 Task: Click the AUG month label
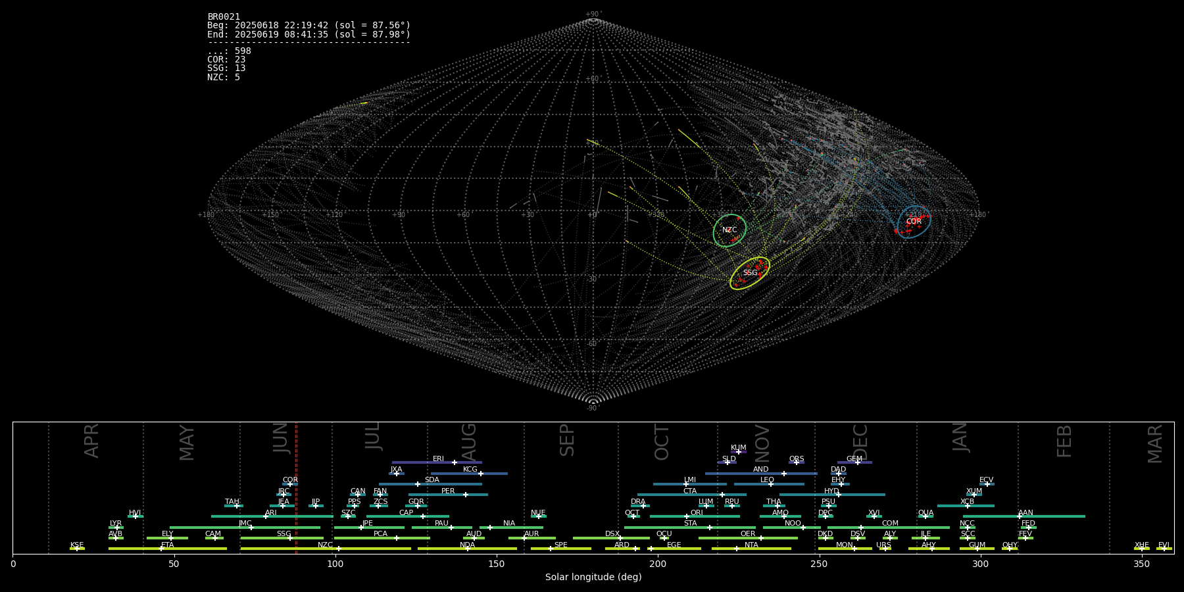click(468, 441)
